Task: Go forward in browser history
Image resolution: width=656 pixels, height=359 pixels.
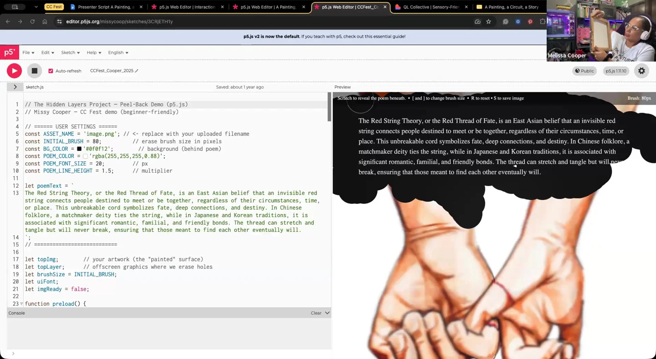Action: click(x=20, y=21)
